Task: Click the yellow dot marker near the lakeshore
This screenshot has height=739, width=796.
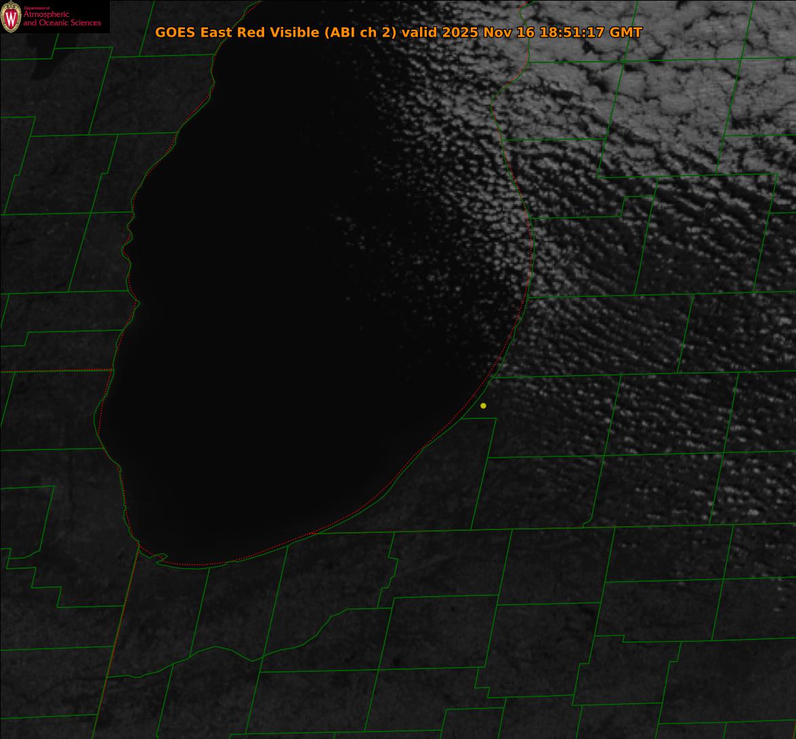Action: 483,406
